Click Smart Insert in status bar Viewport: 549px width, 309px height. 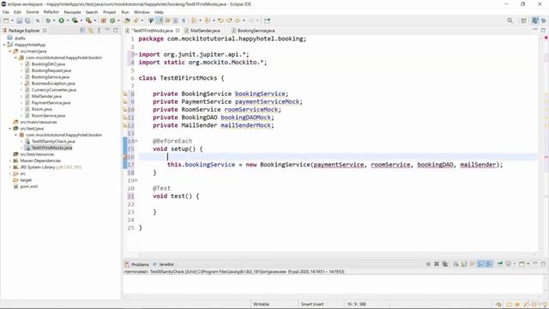click(312, 304)
